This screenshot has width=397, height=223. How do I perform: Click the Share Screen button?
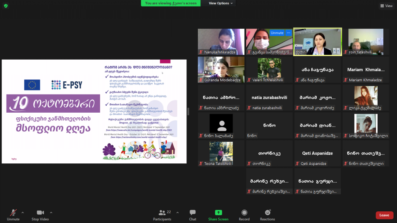coord(218,215)
